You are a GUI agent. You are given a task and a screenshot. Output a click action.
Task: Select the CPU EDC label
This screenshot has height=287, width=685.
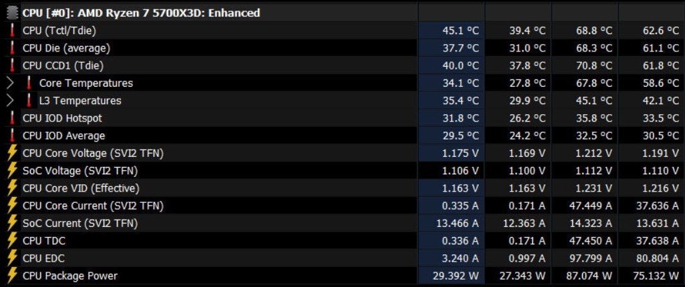click(x=43, y=258)
